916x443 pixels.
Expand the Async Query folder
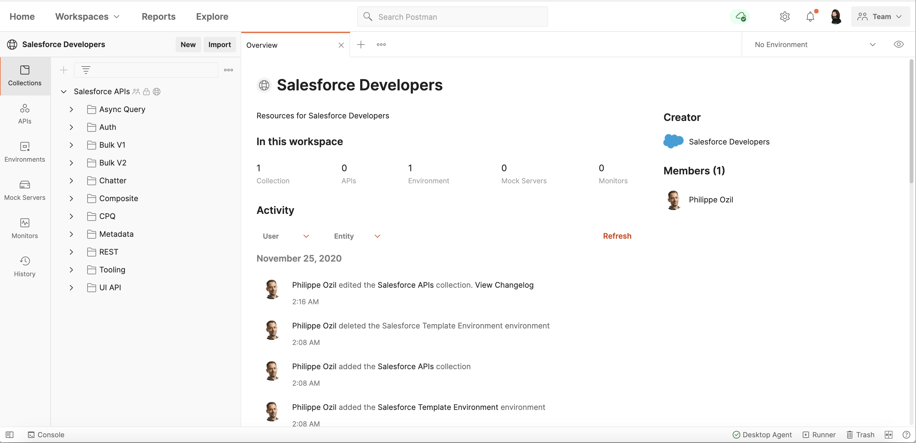[x=71, y=109]
